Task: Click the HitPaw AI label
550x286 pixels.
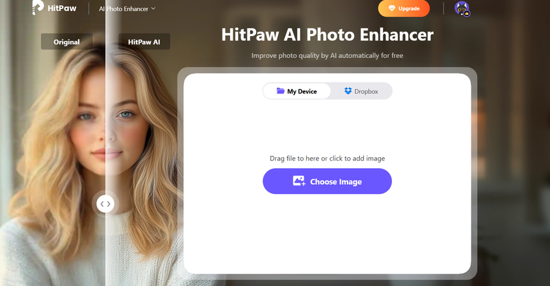Action: pyautogui.click(x=144, y=42)
